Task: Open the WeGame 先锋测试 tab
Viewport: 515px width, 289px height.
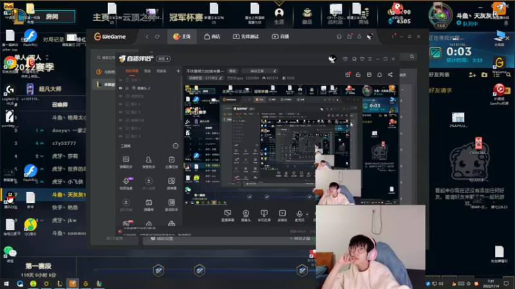Action: tap(247, 37)
